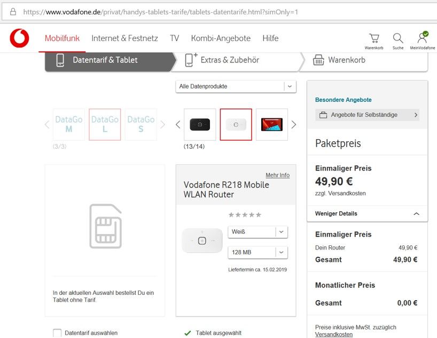Screen dimensions: 437x338
Task: Click the Vodafone logo
Action: [x=19, y=38]
